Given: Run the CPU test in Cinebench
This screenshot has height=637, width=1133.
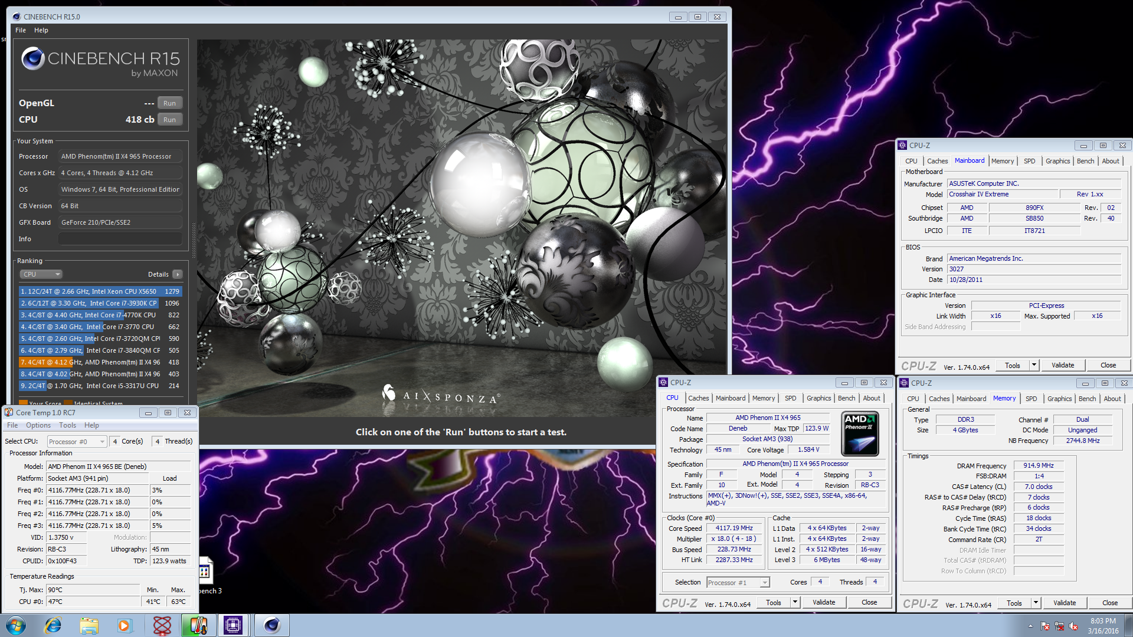Looking at the screenshot, I should tap(169, 120).
